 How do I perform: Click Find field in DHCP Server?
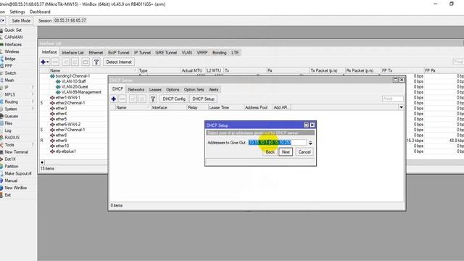pos(393,99)
